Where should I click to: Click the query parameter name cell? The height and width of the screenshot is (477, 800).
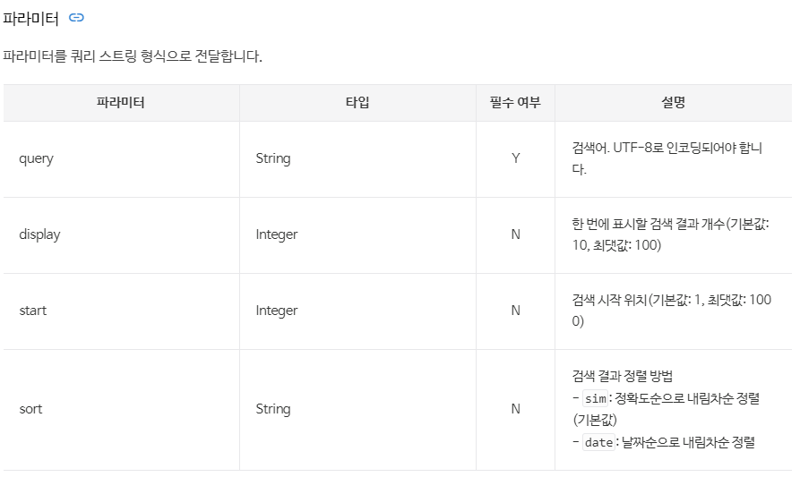37,158
